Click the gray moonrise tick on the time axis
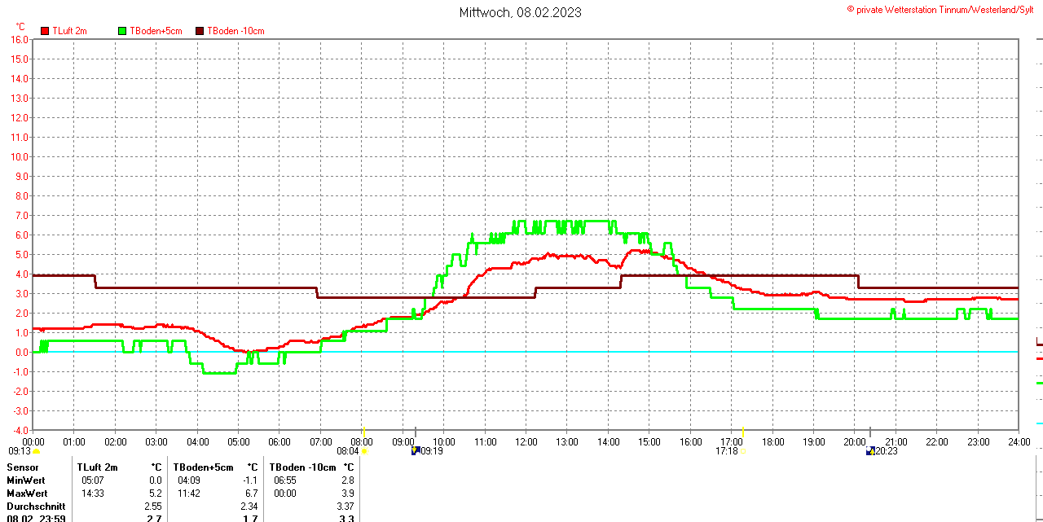This screenshot has height=522, width=1043. 870,432
